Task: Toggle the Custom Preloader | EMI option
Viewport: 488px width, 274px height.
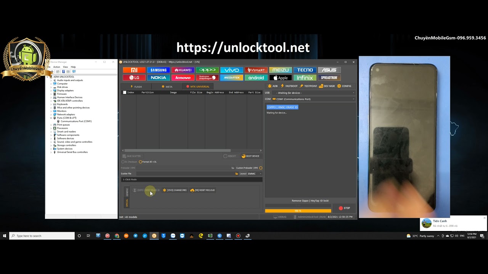Action: pyautogui.click(x=261, y=168)
